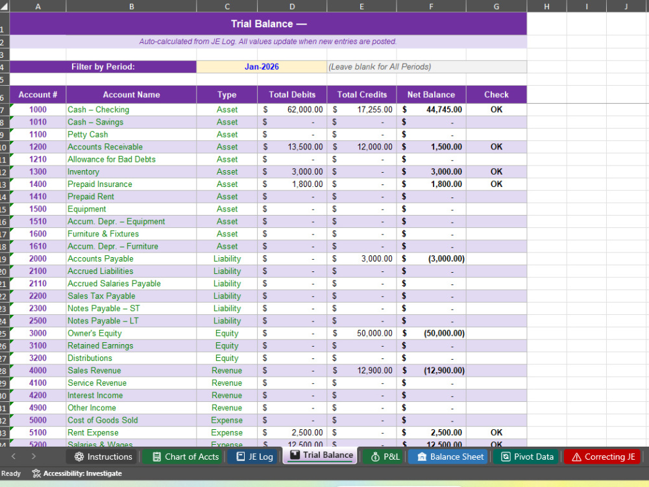This screenshot has width=649, height=487.
Task: Select column G header
Action: (496, 6)
